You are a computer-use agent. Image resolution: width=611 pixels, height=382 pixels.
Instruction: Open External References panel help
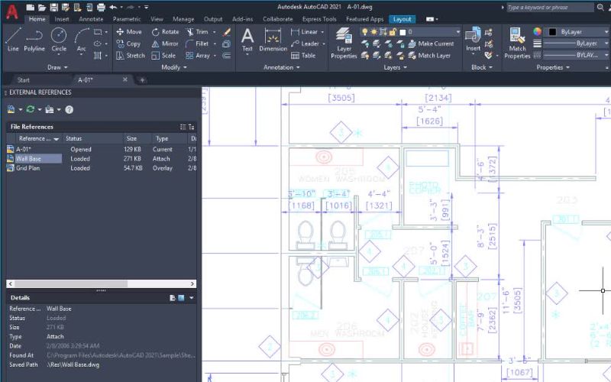point(70,110)
